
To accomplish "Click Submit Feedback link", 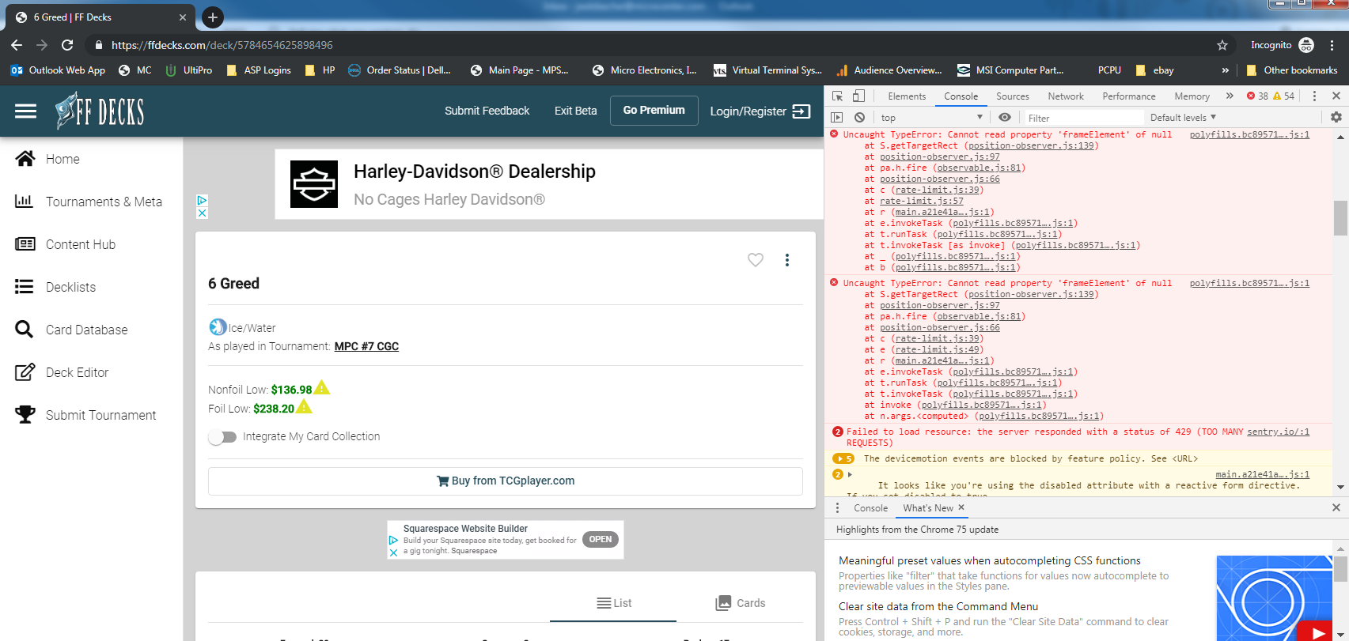I will [487, 111].
